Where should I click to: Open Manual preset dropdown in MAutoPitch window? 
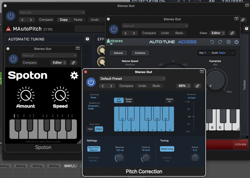(52, 12)
